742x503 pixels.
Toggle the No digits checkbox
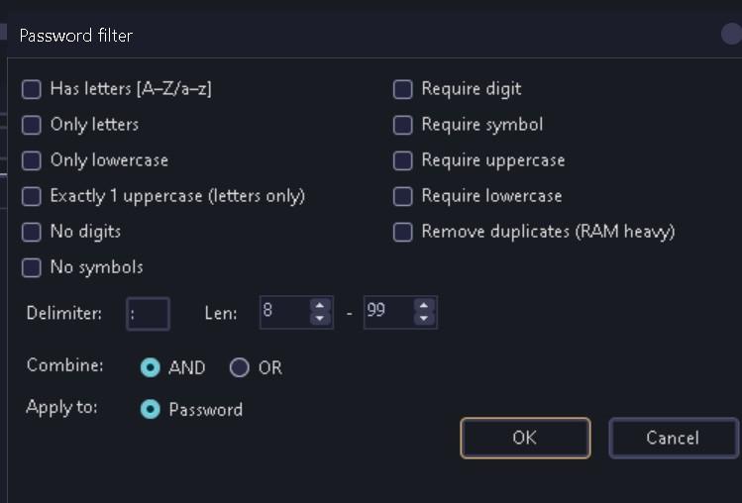pos(32,232)
